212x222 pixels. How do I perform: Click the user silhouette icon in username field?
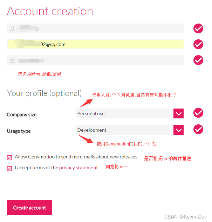click(x=13, y=28)
